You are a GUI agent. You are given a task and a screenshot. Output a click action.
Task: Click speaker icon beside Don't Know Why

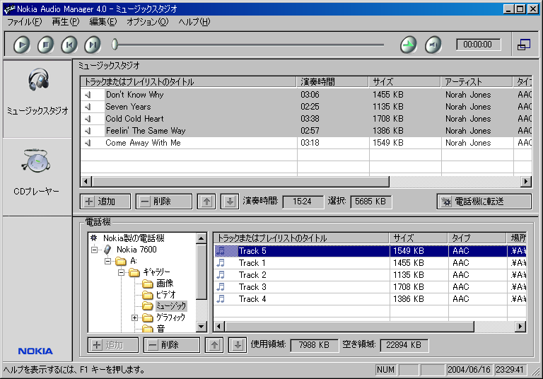88,95
